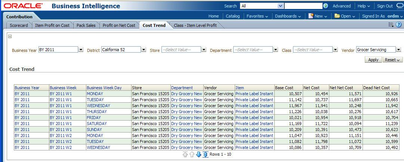Open the Vendor dropdown arrow
404x162 pixels.
pos(399,50)
